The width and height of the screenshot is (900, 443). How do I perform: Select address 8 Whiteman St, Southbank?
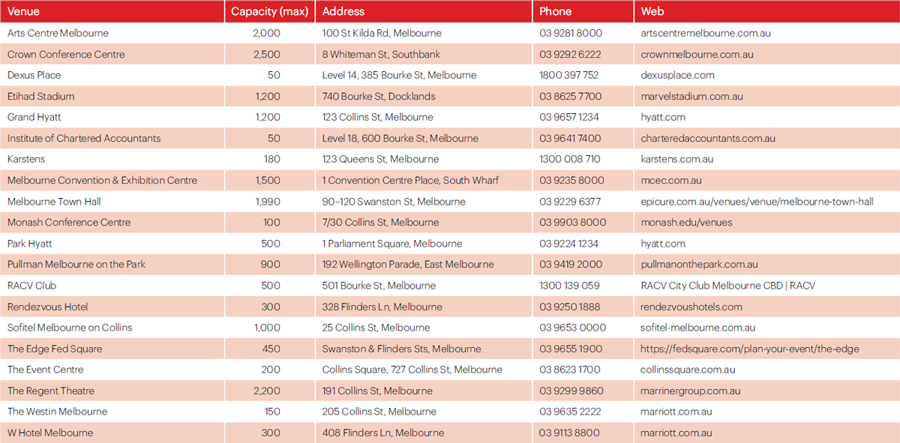point(381,54)
